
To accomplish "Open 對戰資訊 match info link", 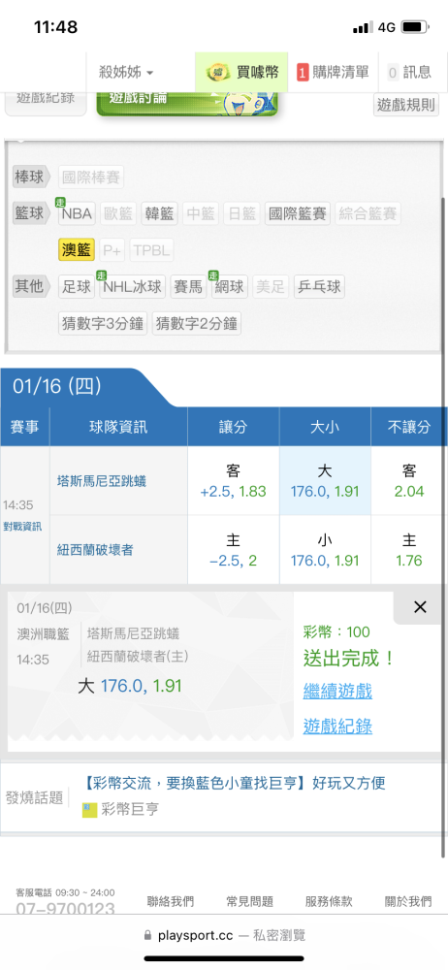I will [x=22, y=527].
